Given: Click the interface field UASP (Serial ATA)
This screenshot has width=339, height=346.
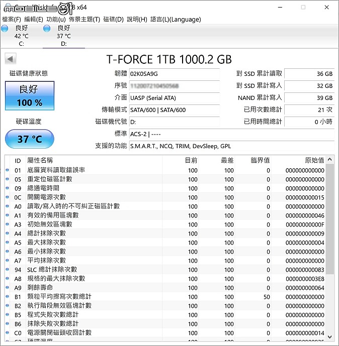Looking at the screenshot, I should pos(175,98).
